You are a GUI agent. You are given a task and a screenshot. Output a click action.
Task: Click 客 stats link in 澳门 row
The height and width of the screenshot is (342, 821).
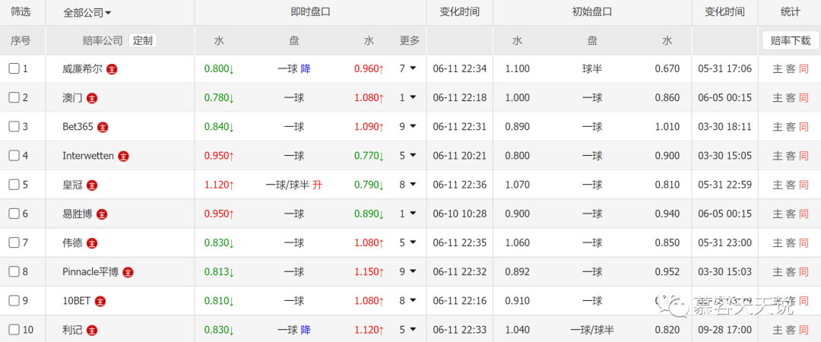[x=791, y=97]
